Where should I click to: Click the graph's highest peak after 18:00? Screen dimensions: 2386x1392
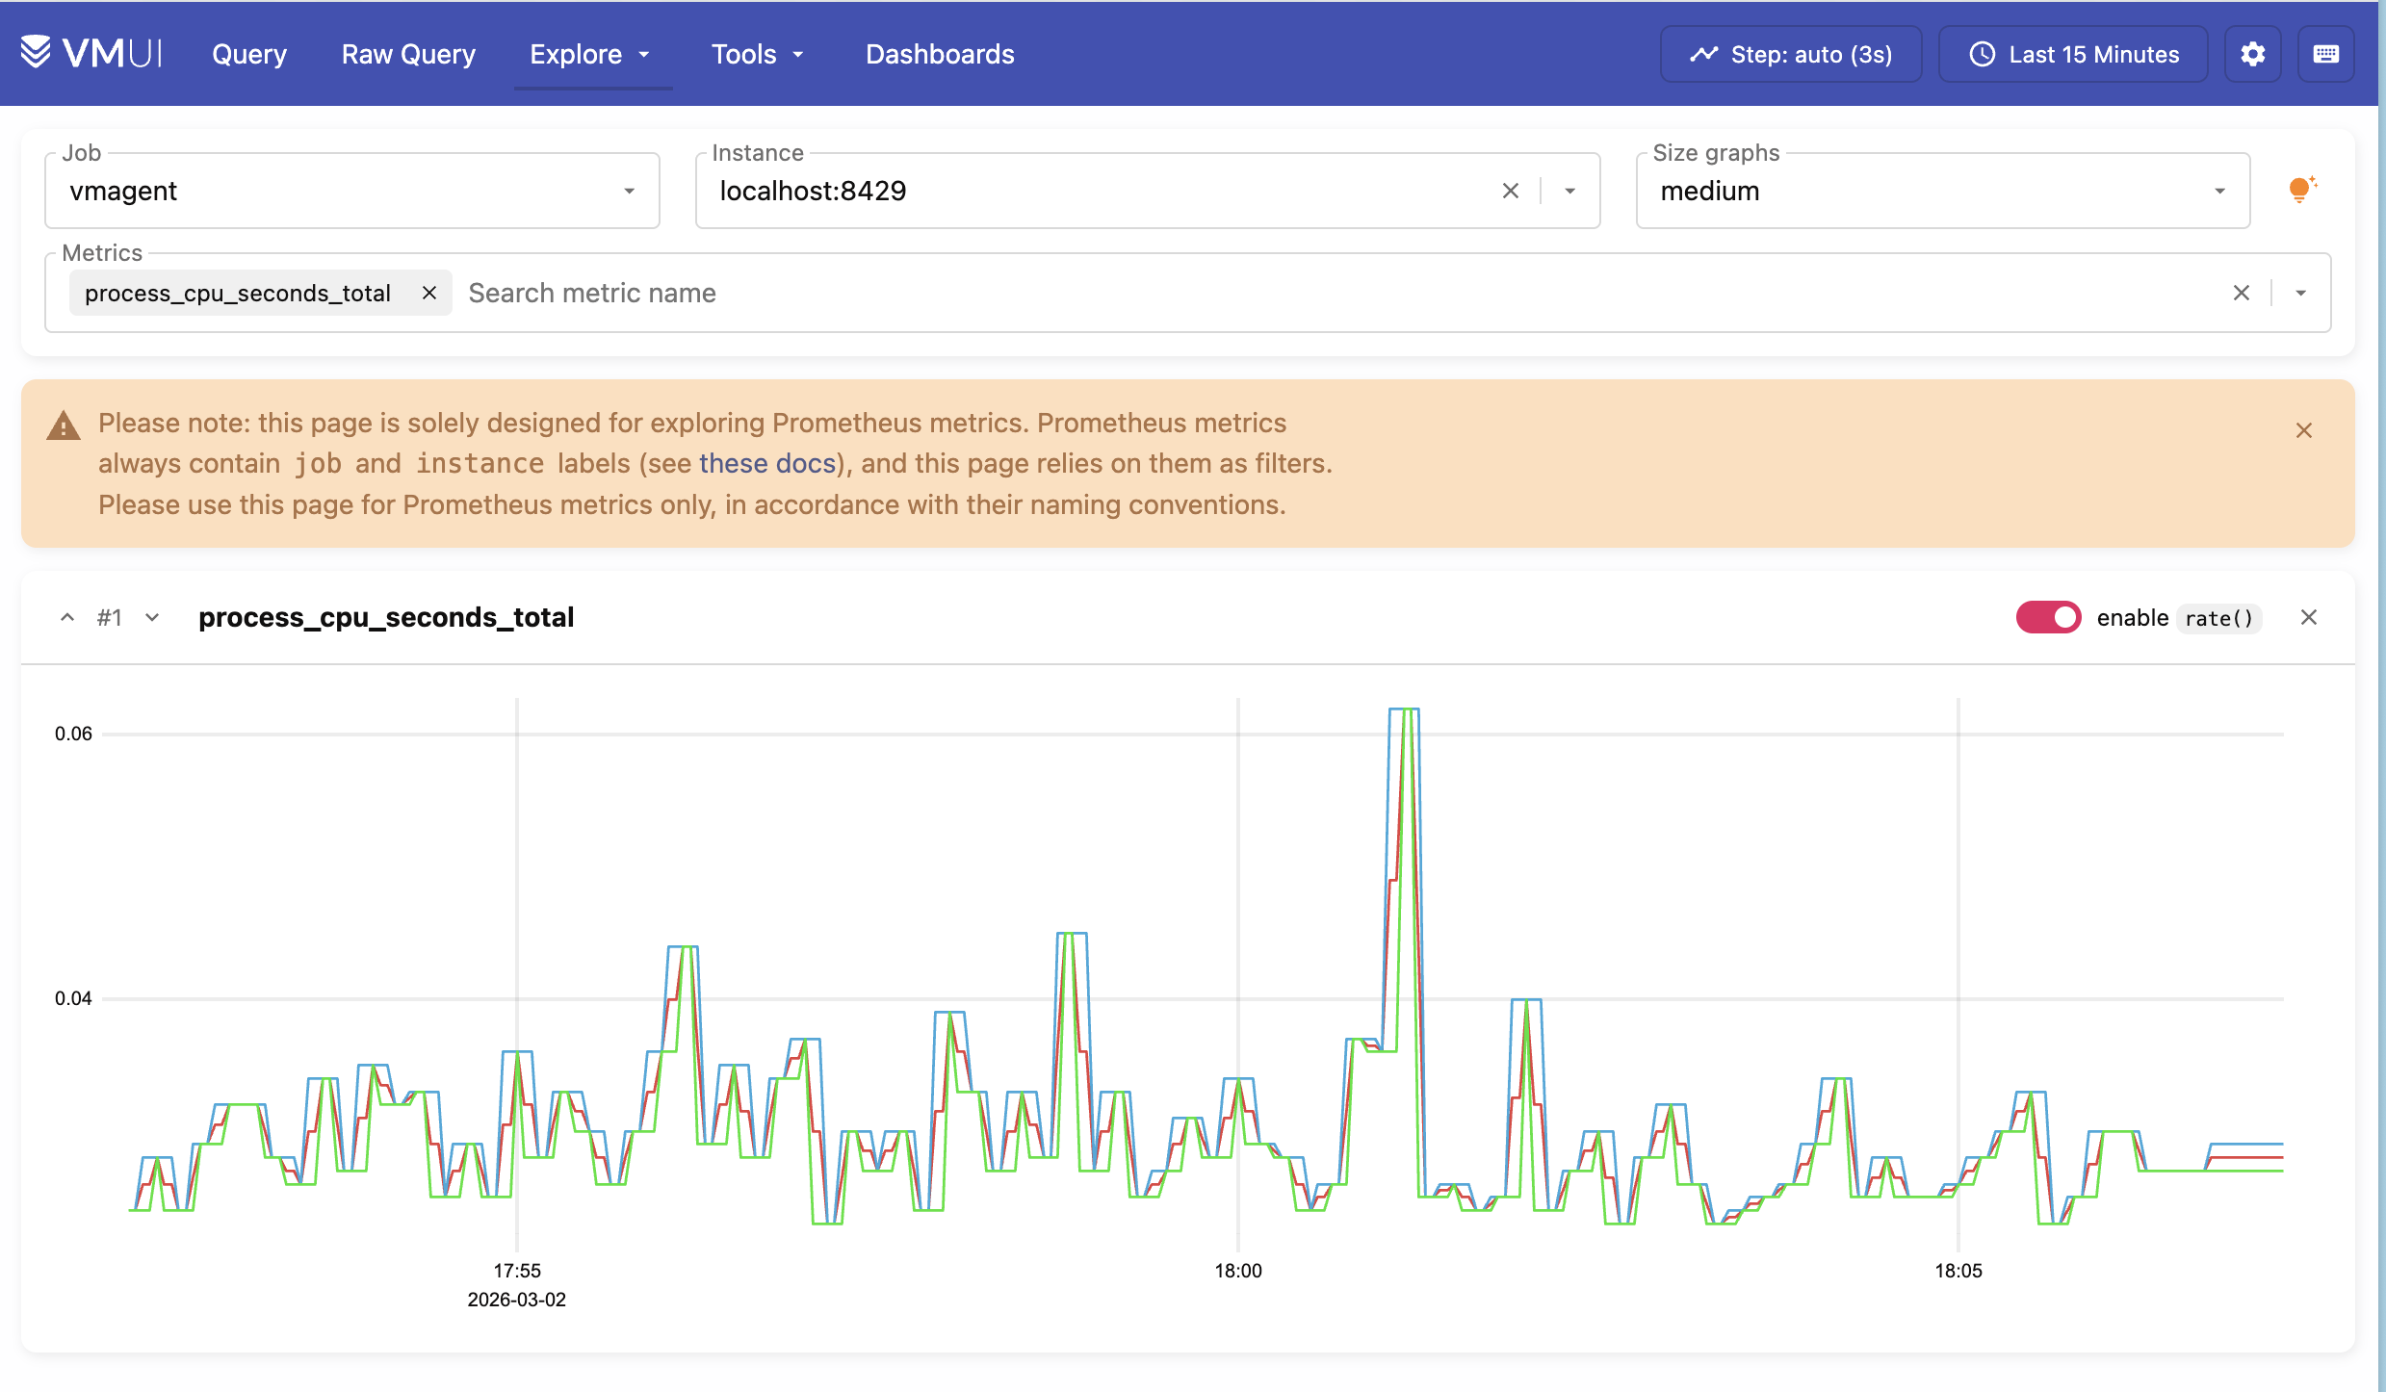(x=1404, y=710)
